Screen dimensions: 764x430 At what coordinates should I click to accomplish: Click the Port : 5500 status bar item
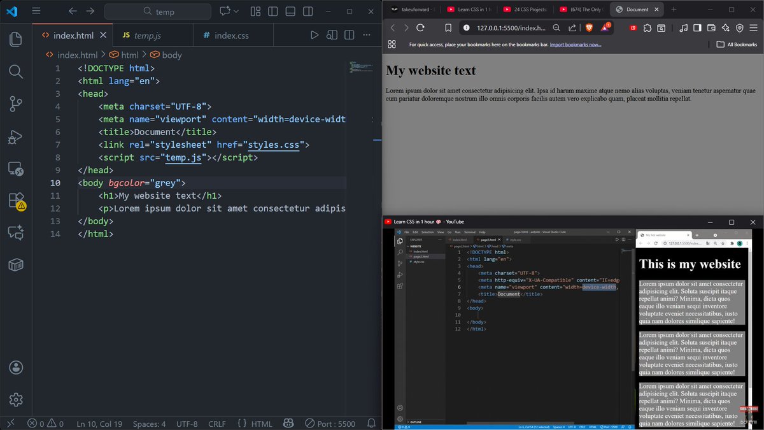[330, 423]
